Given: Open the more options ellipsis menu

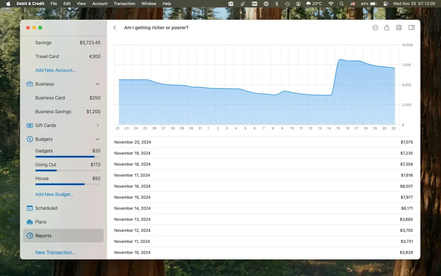Looking at the screenshot, I should (x=375, y=27).
